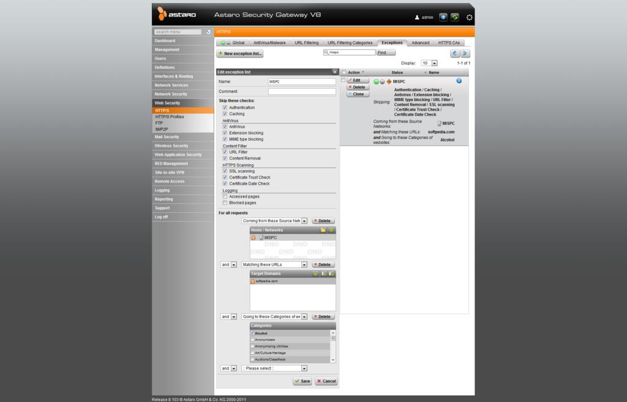Click in the Comment text field

tap(302, 92)
